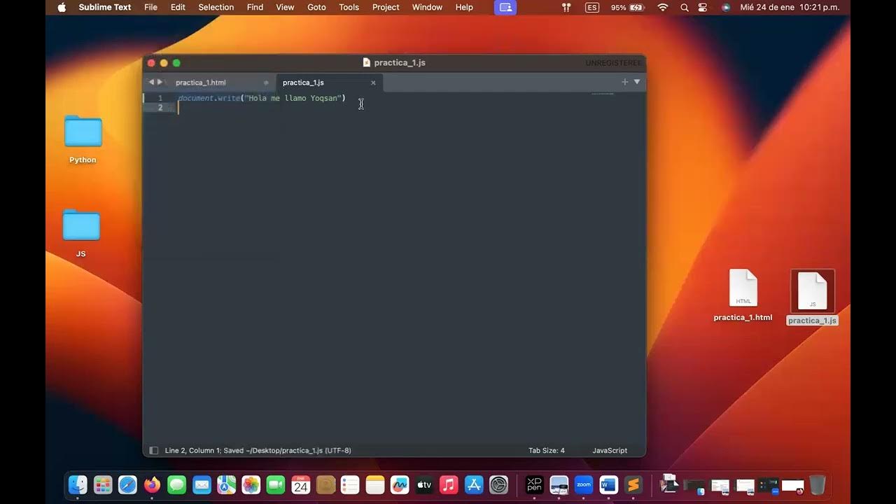Open Music from the Dock

(449, 484)
